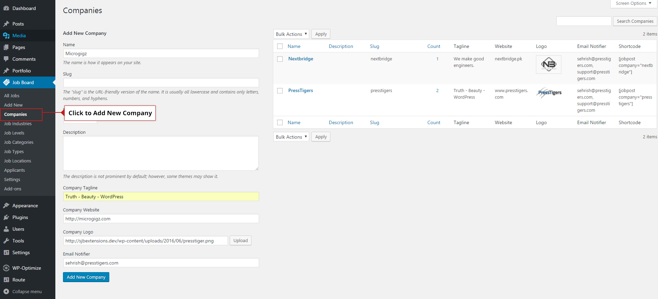Focus the company Name input field
658x299 pixels.
click(161, 53)
